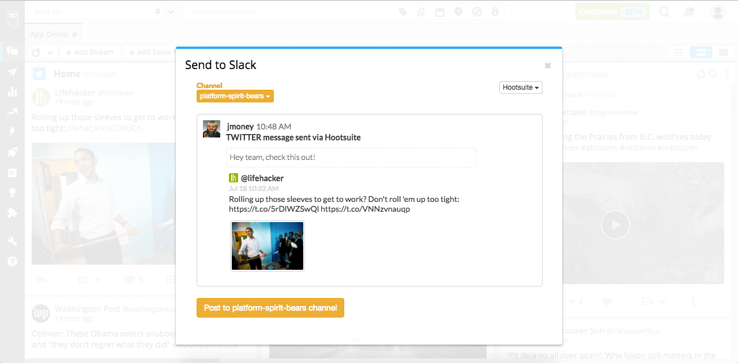Open the Composer BETA button
The image size is (738, 363).
click(x=612, y=12)
